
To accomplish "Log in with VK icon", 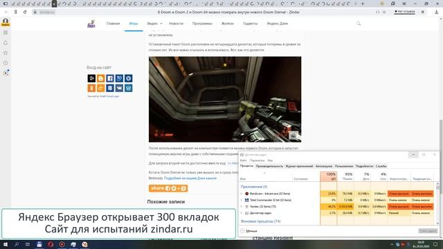I will point(119,88).
